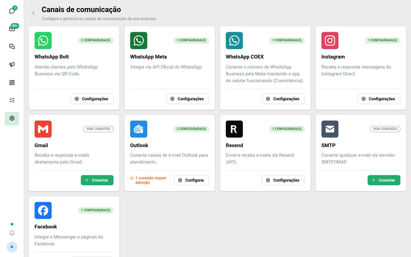Click the green online status dot
This screenshot has width=411, height=257.
click(x=12, y=224)
